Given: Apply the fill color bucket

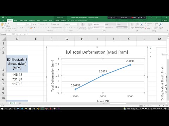Looking at the screenshot, I should (x=31, y=28).
